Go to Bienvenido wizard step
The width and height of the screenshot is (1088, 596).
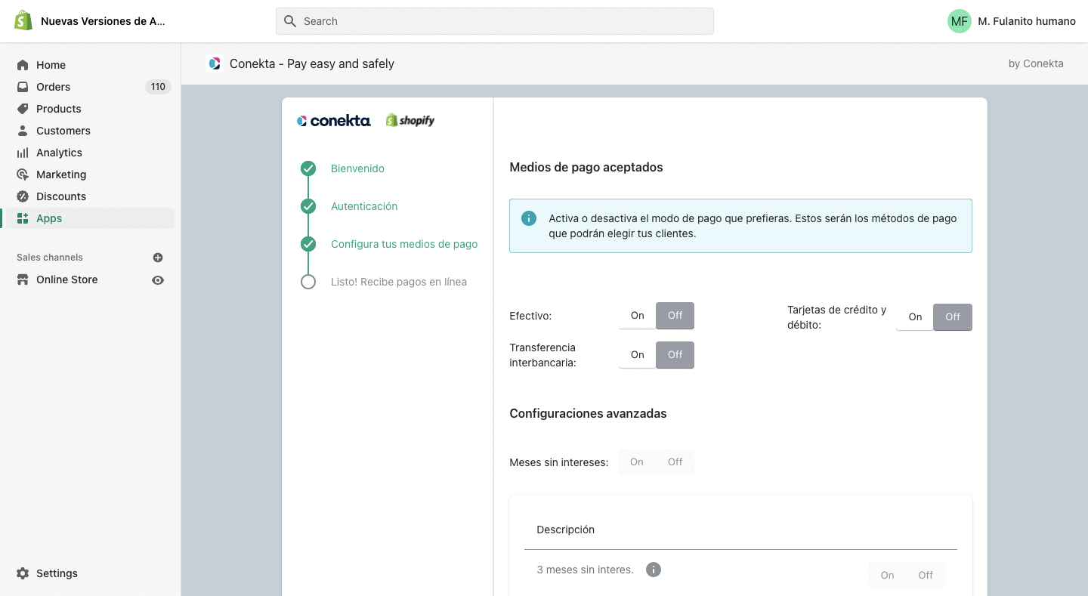pos(357,168)
